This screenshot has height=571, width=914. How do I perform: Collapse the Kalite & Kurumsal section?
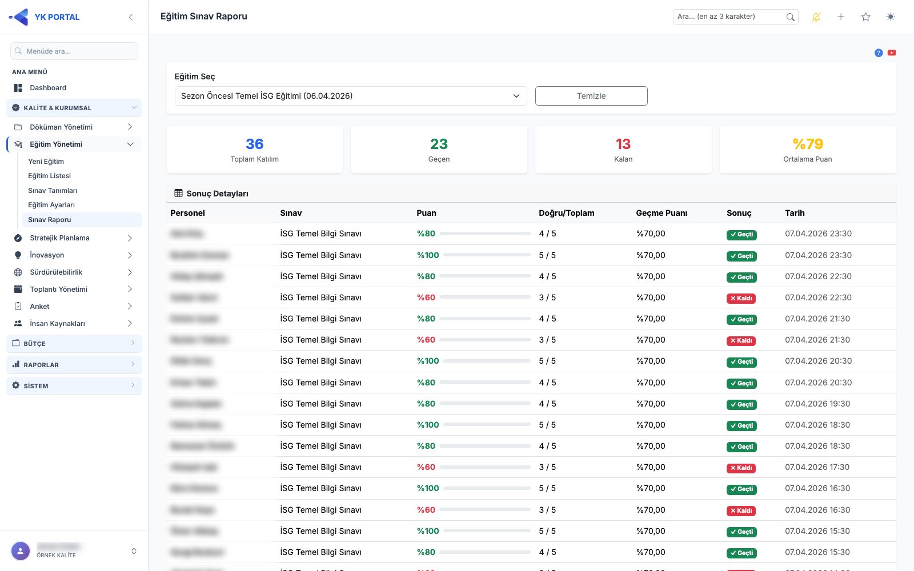click(74, 108)
